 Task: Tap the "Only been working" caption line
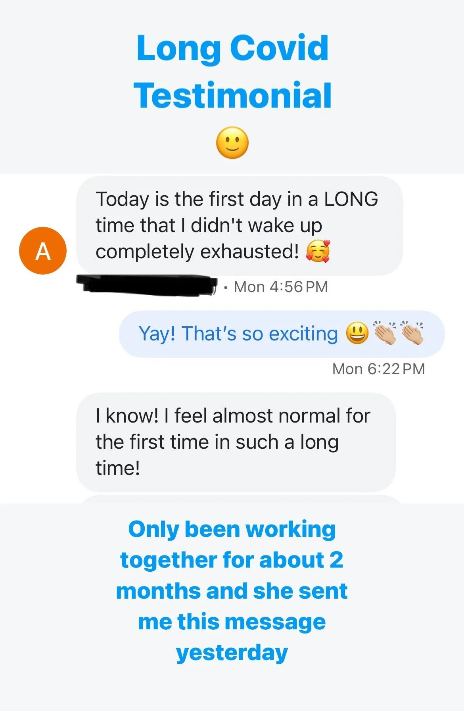[232, 529]
